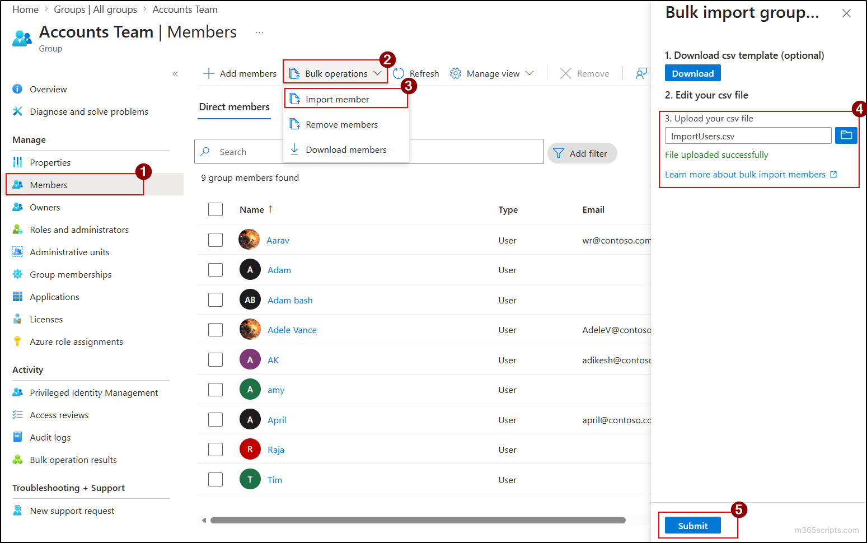Tick the checkbox next to Tim
The height and width of the screenshot is (543, 867).
(215, 480)
